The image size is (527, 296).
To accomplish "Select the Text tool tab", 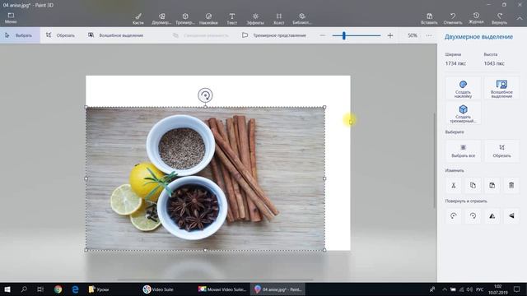I will click(232, 19).
